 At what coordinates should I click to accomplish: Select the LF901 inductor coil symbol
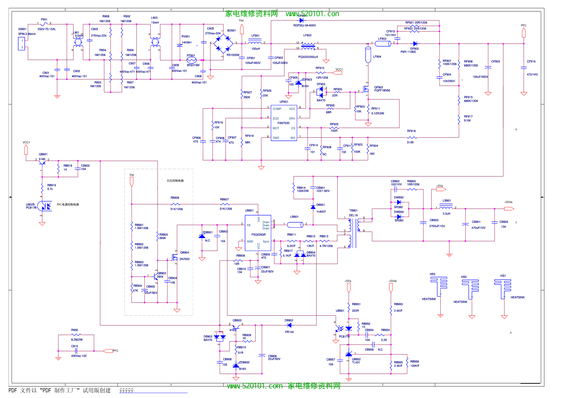tap(255, 42)
